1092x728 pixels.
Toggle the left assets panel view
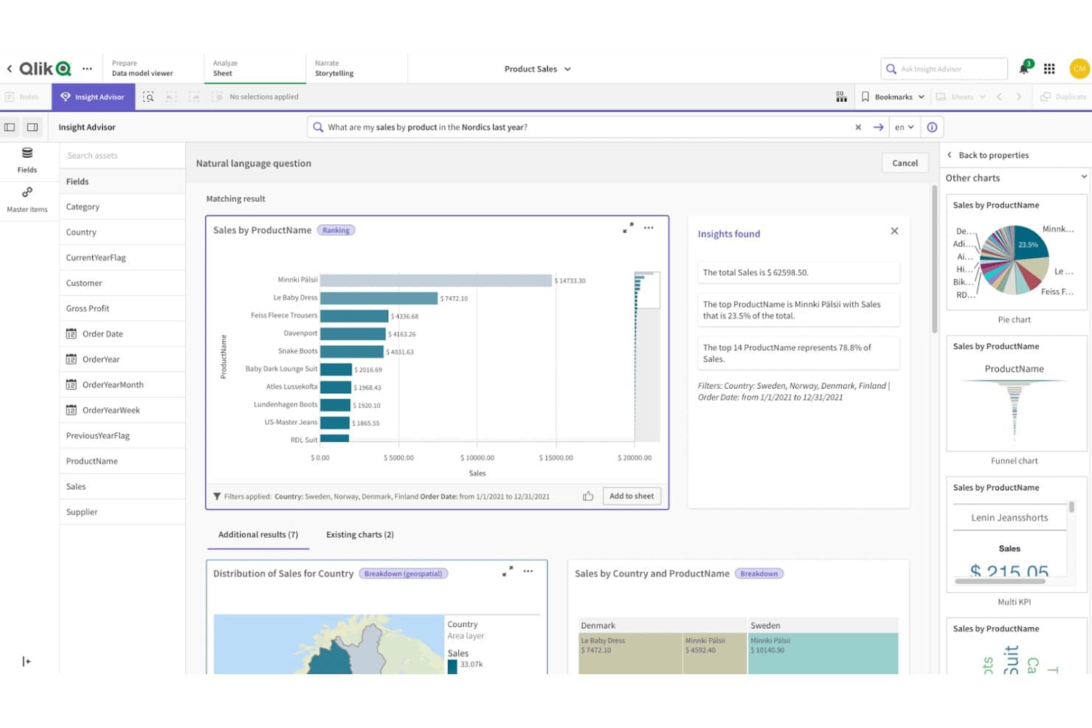[x=10, y=127]
